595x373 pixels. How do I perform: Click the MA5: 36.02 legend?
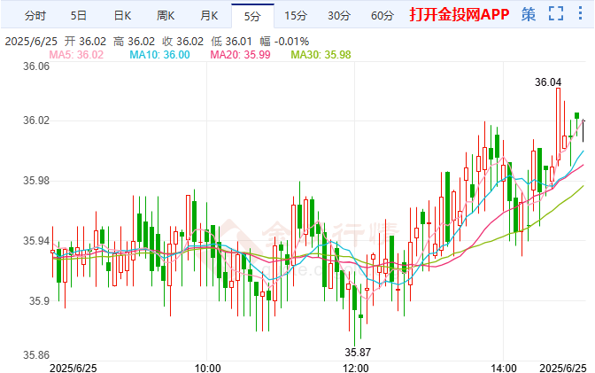(76, 55)
